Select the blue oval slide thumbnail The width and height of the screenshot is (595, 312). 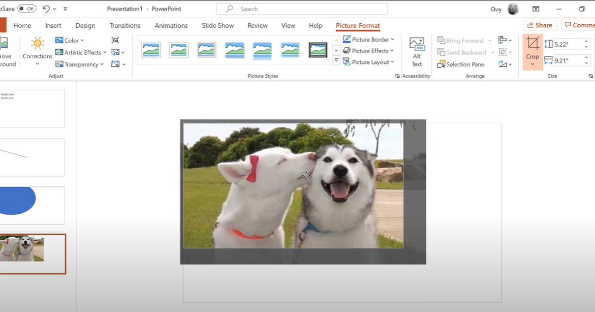32,205
